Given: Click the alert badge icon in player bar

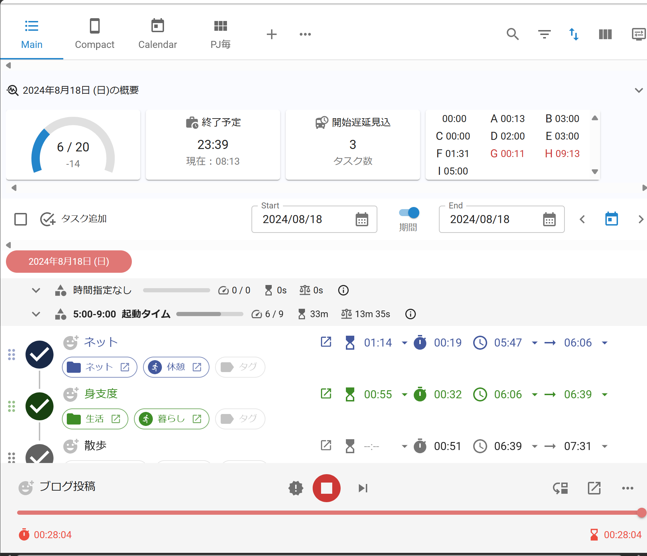Looking at the screenshot, I should pyautogui.click(x=296, y=488).
